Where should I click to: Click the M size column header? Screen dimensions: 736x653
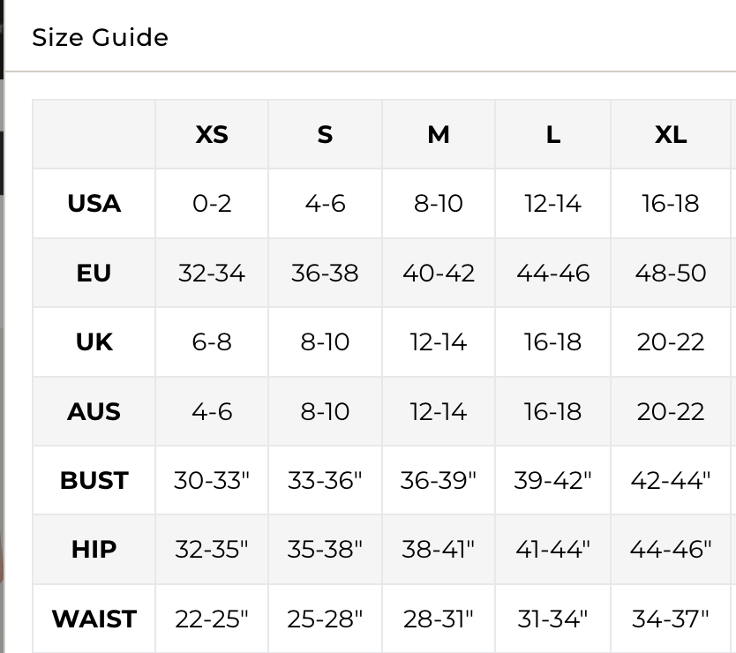click(439, 134)
